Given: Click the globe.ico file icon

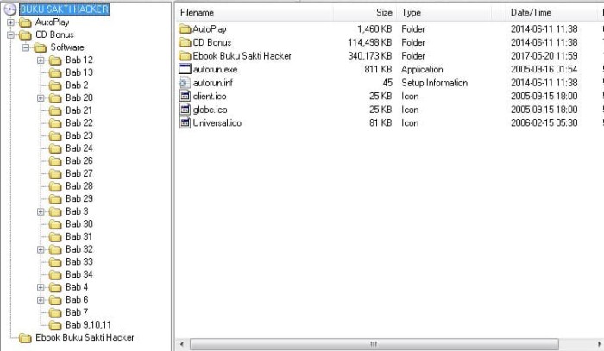Looking at the screenshot, I should point(185,110).
